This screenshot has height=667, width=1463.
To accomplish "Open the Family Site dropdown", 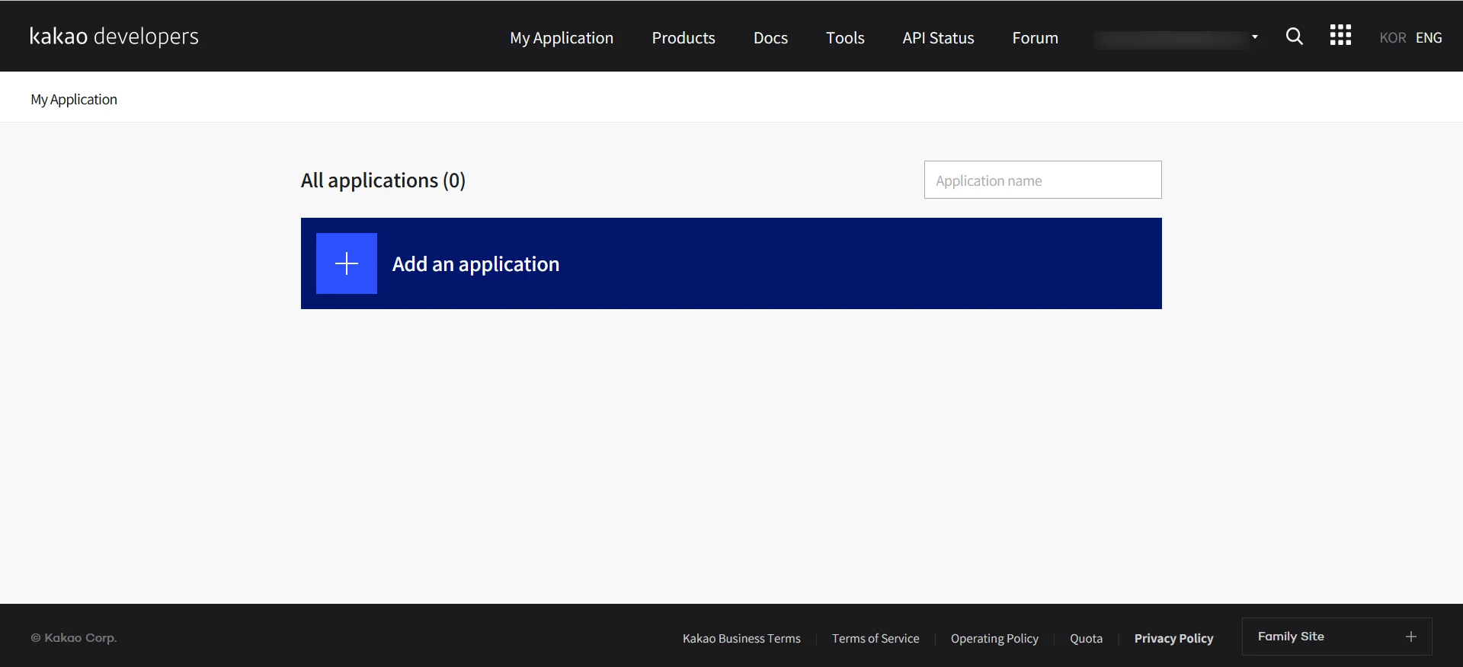I will (x=1337, y=637).
